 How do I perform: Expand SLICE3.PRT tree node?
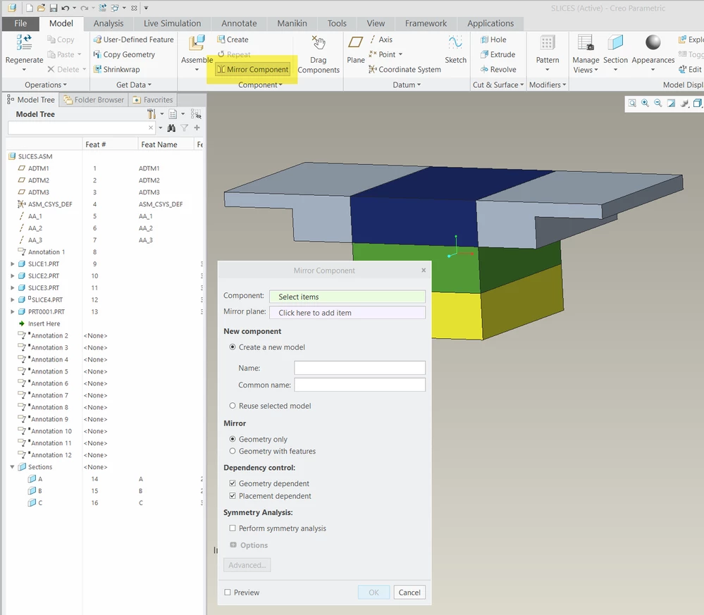coord(13,287)
